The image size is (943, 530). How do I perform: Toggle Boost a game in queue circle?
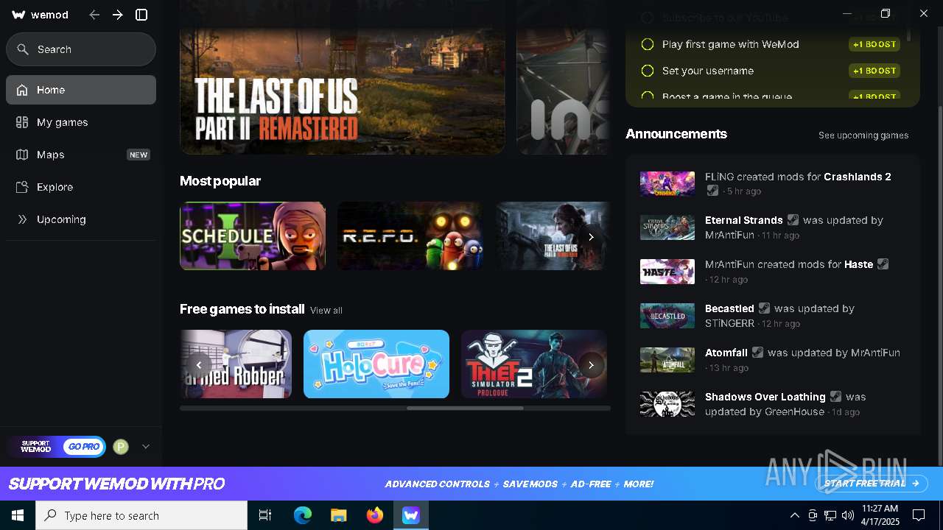pyautogui.click(x=648, y=96)
